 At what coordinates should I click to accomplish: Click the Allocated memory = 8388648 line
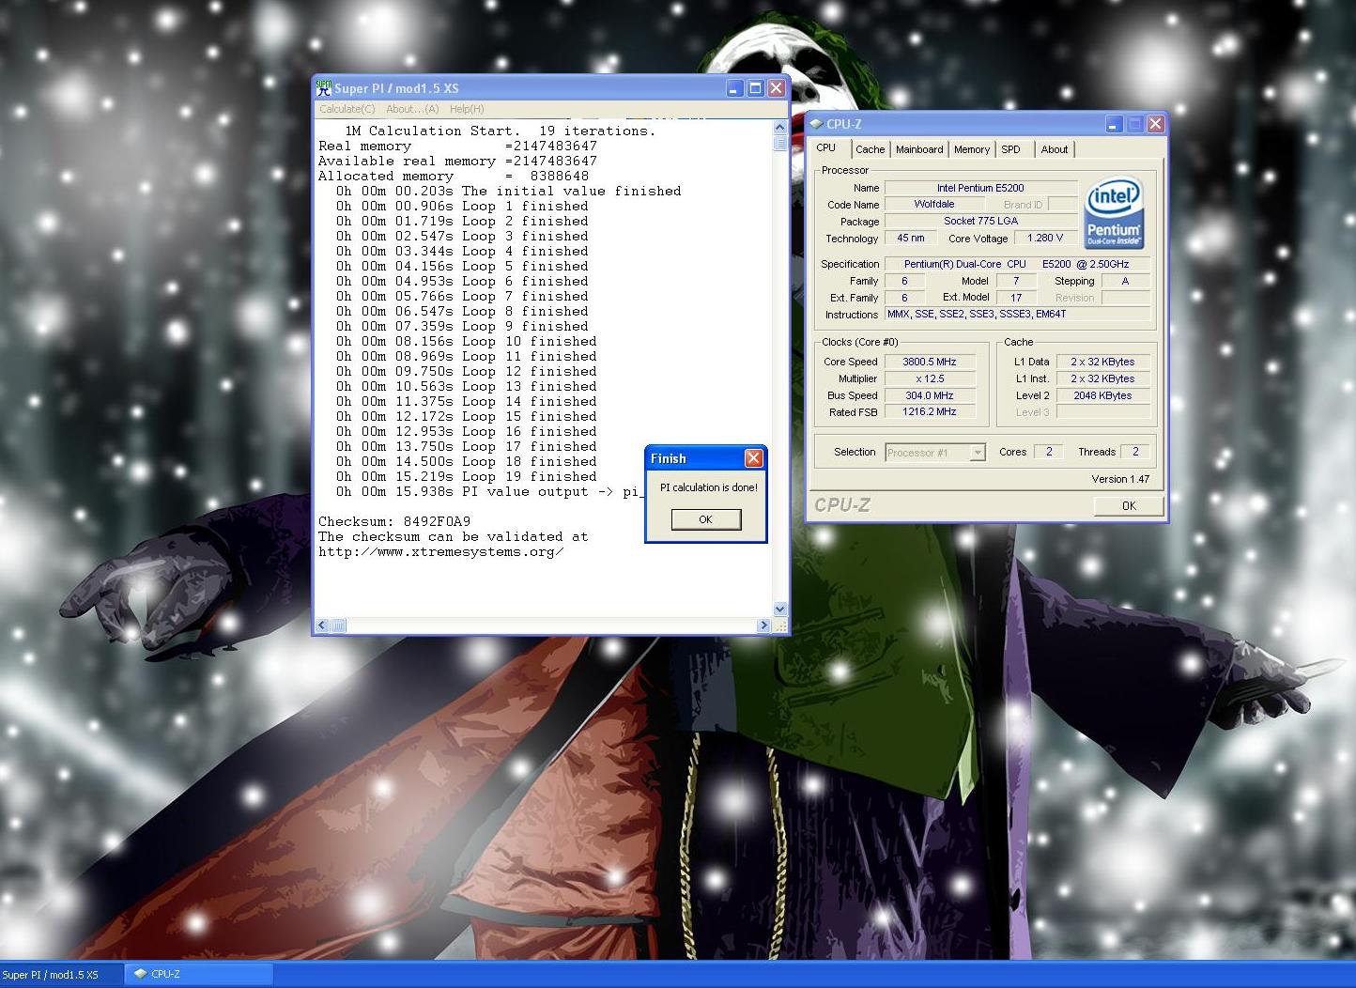click(454, 177)
